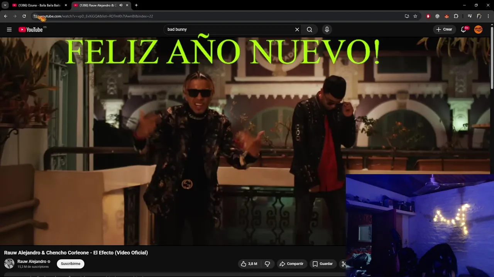Viewport: 494px width, 277px height.
Task: Open Chrome's three-dot menu
Action: pyautogui.click(x=489, y=16)
